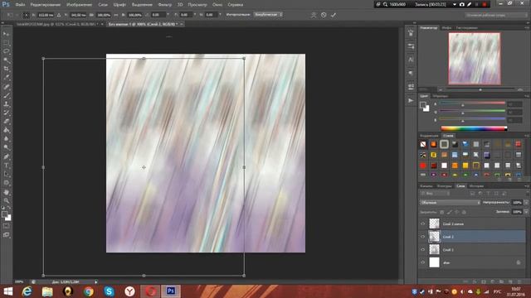Select the Brush tool
The image size is (531, 298).
[x=6, y=95]
